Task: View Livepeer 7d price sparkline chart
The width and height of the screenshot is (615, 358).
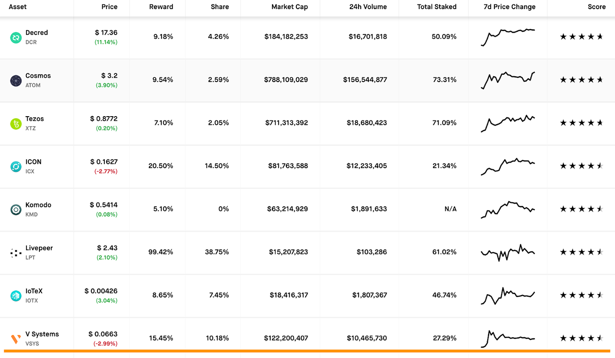Action: pos(508,252)
